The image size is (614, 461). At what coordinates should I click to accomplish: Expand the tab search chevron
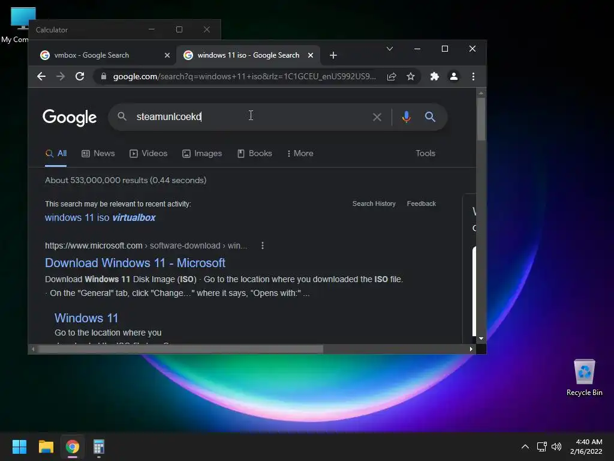pyautogui.click(x=390, y=49)
